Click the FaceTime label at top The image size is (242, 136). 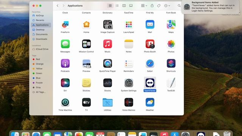coord(129,13)
